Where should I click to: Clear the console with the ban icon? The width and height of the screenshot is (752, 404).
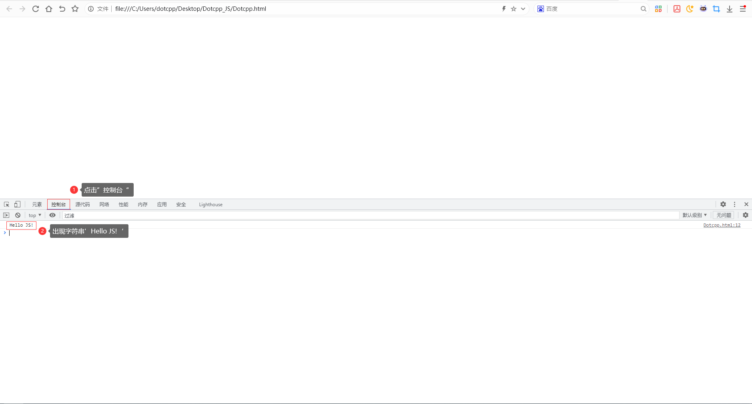pyautogui.click(x=18, y=215)
